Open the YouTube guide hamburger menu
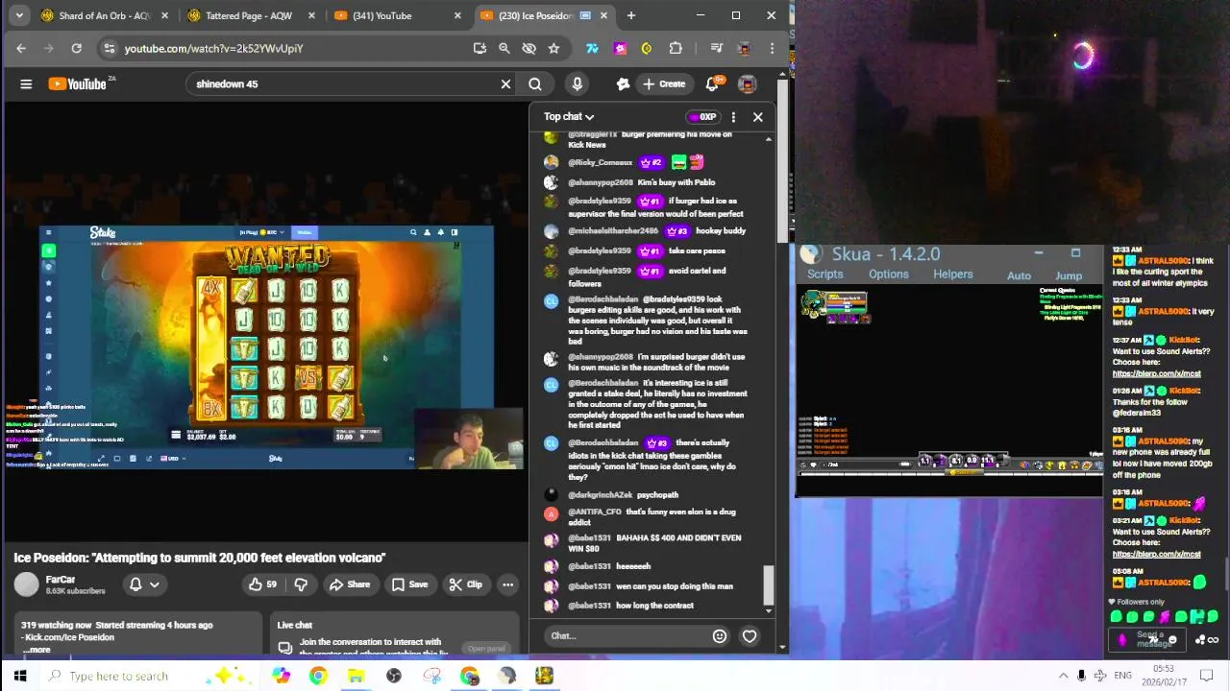Viewport: 1230px width, 691px height. (26, 83)
